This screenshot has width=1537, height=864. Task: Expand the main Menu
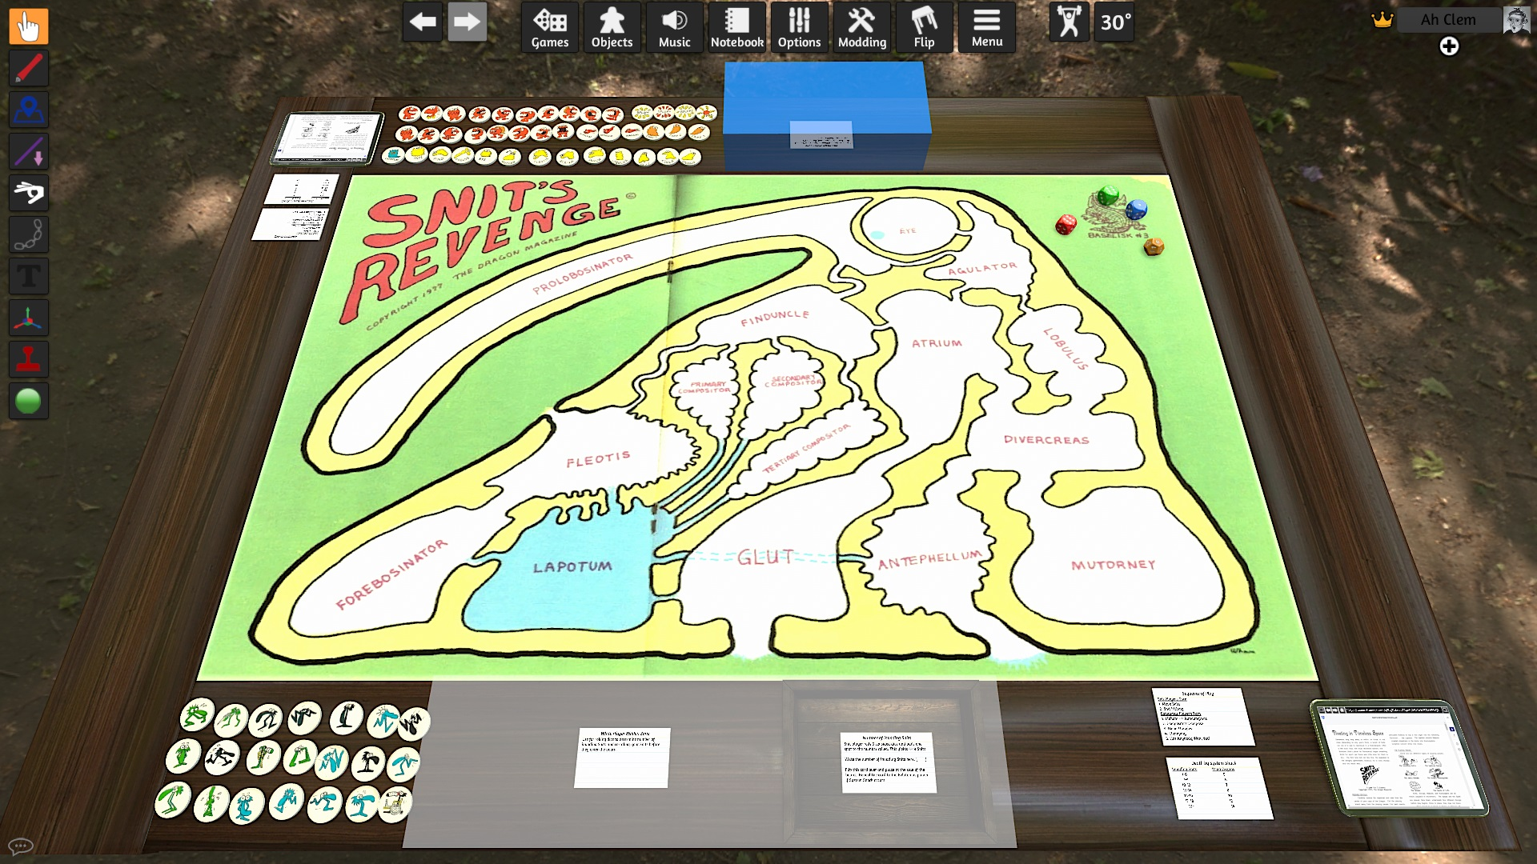pyautogui.click(x=986, y=28)
